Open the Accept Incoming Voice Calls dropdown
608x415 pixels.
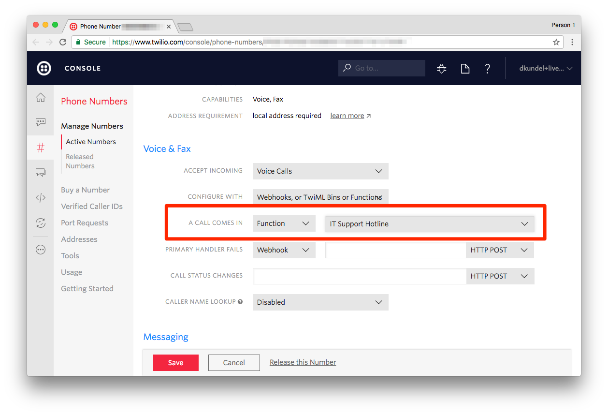click(320, 171)
